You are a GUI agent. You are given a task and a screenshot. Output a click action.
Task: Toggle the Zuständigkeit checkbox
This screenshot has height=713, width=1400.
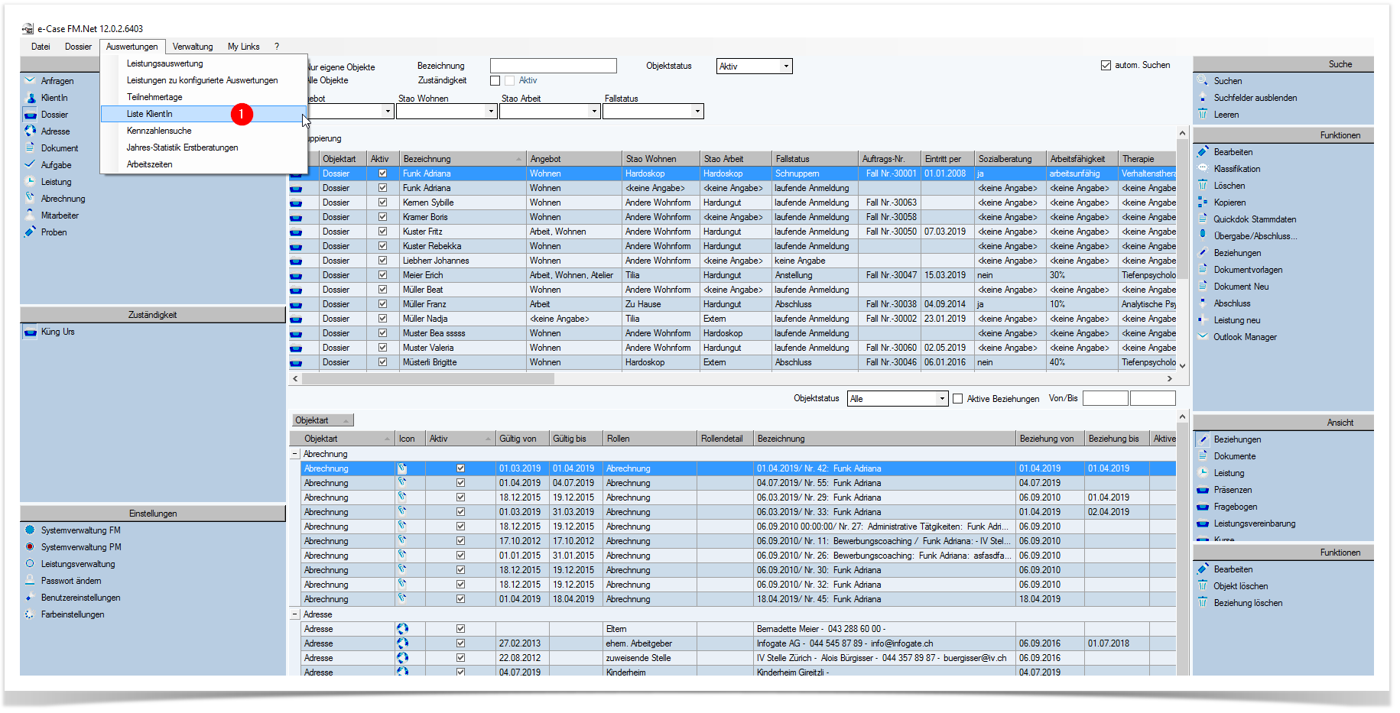point(495,80)
